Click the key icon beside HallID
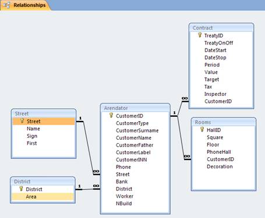Image resolution: width=265 pixels, height=218 pixels. [x=202, y=130]
